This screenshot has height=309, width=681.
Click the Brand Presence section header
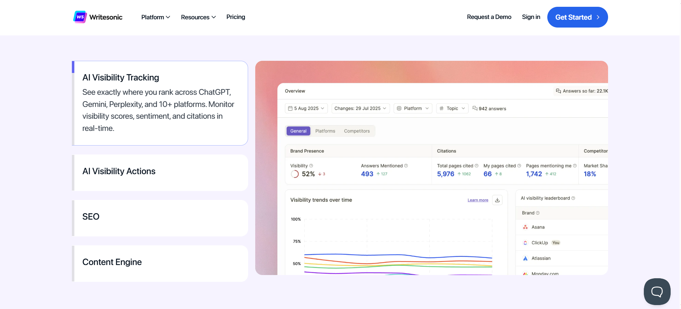point(307,151)
